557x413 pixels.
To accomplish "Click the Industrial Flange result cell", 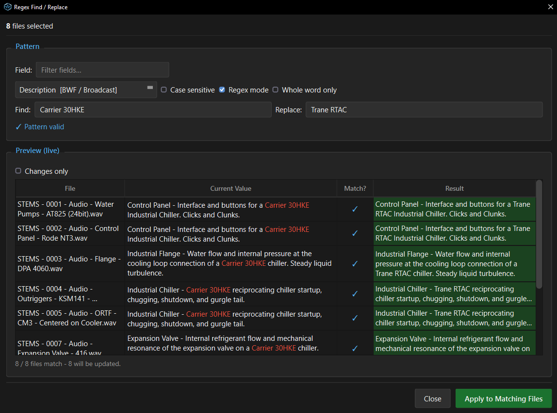I will 454,264.
